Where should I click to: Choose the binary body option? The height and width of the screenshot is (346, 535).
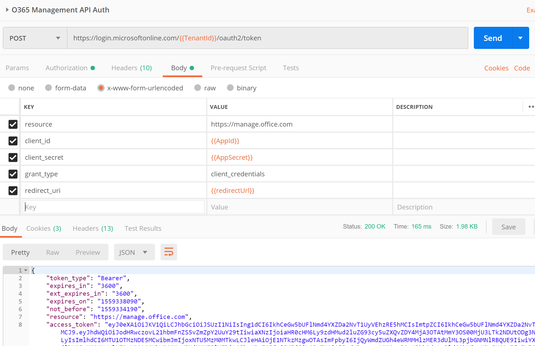point(230,88)
